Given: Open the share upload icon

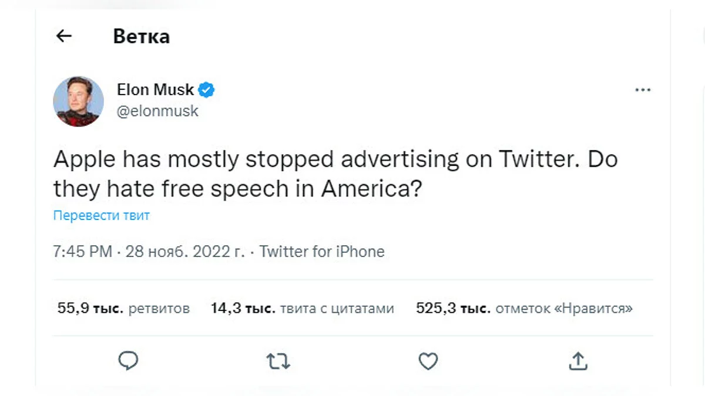Looking at the screenshot, I should tap(578, 361).
